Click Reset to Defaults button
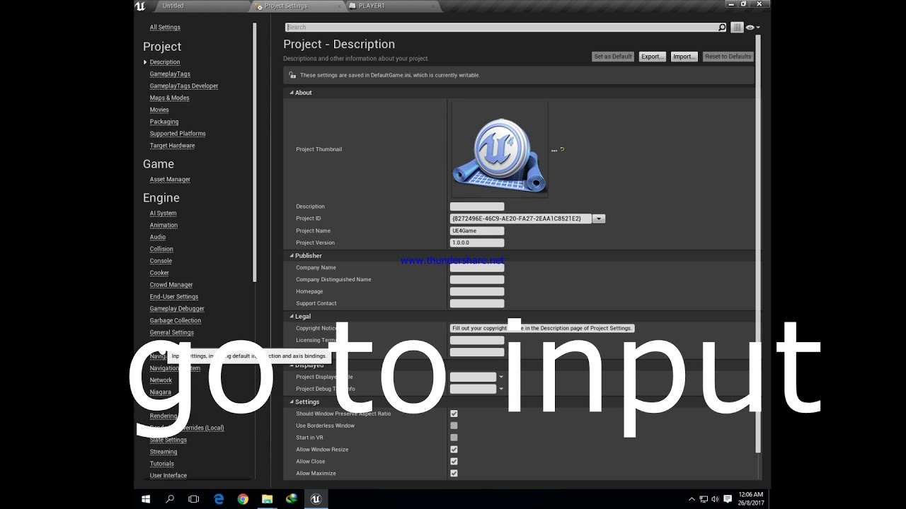This screenshot has width=906, height=509. (728, 57)
